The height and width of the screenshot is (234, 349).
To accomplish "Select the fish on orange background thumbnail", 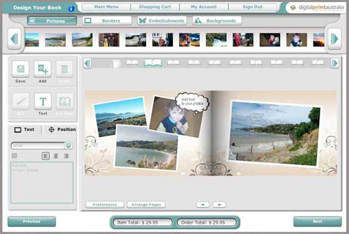I will coord(189,40).
